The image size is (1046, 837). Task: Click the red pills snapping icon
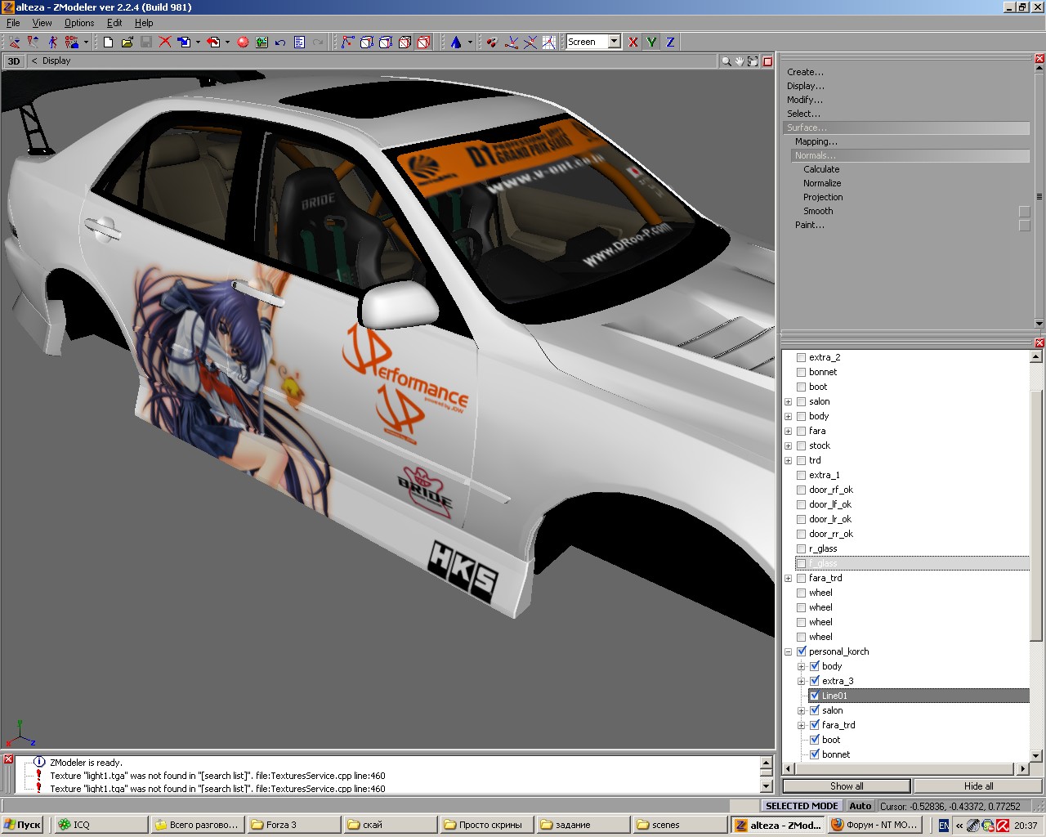pyautogui.click(x=492, y=42)
